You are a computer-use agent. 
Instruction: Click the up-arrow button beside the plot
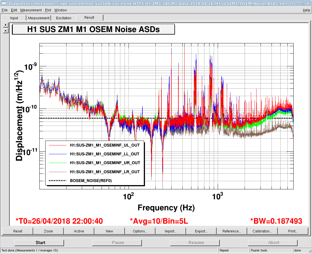click(x=6, y=30)
